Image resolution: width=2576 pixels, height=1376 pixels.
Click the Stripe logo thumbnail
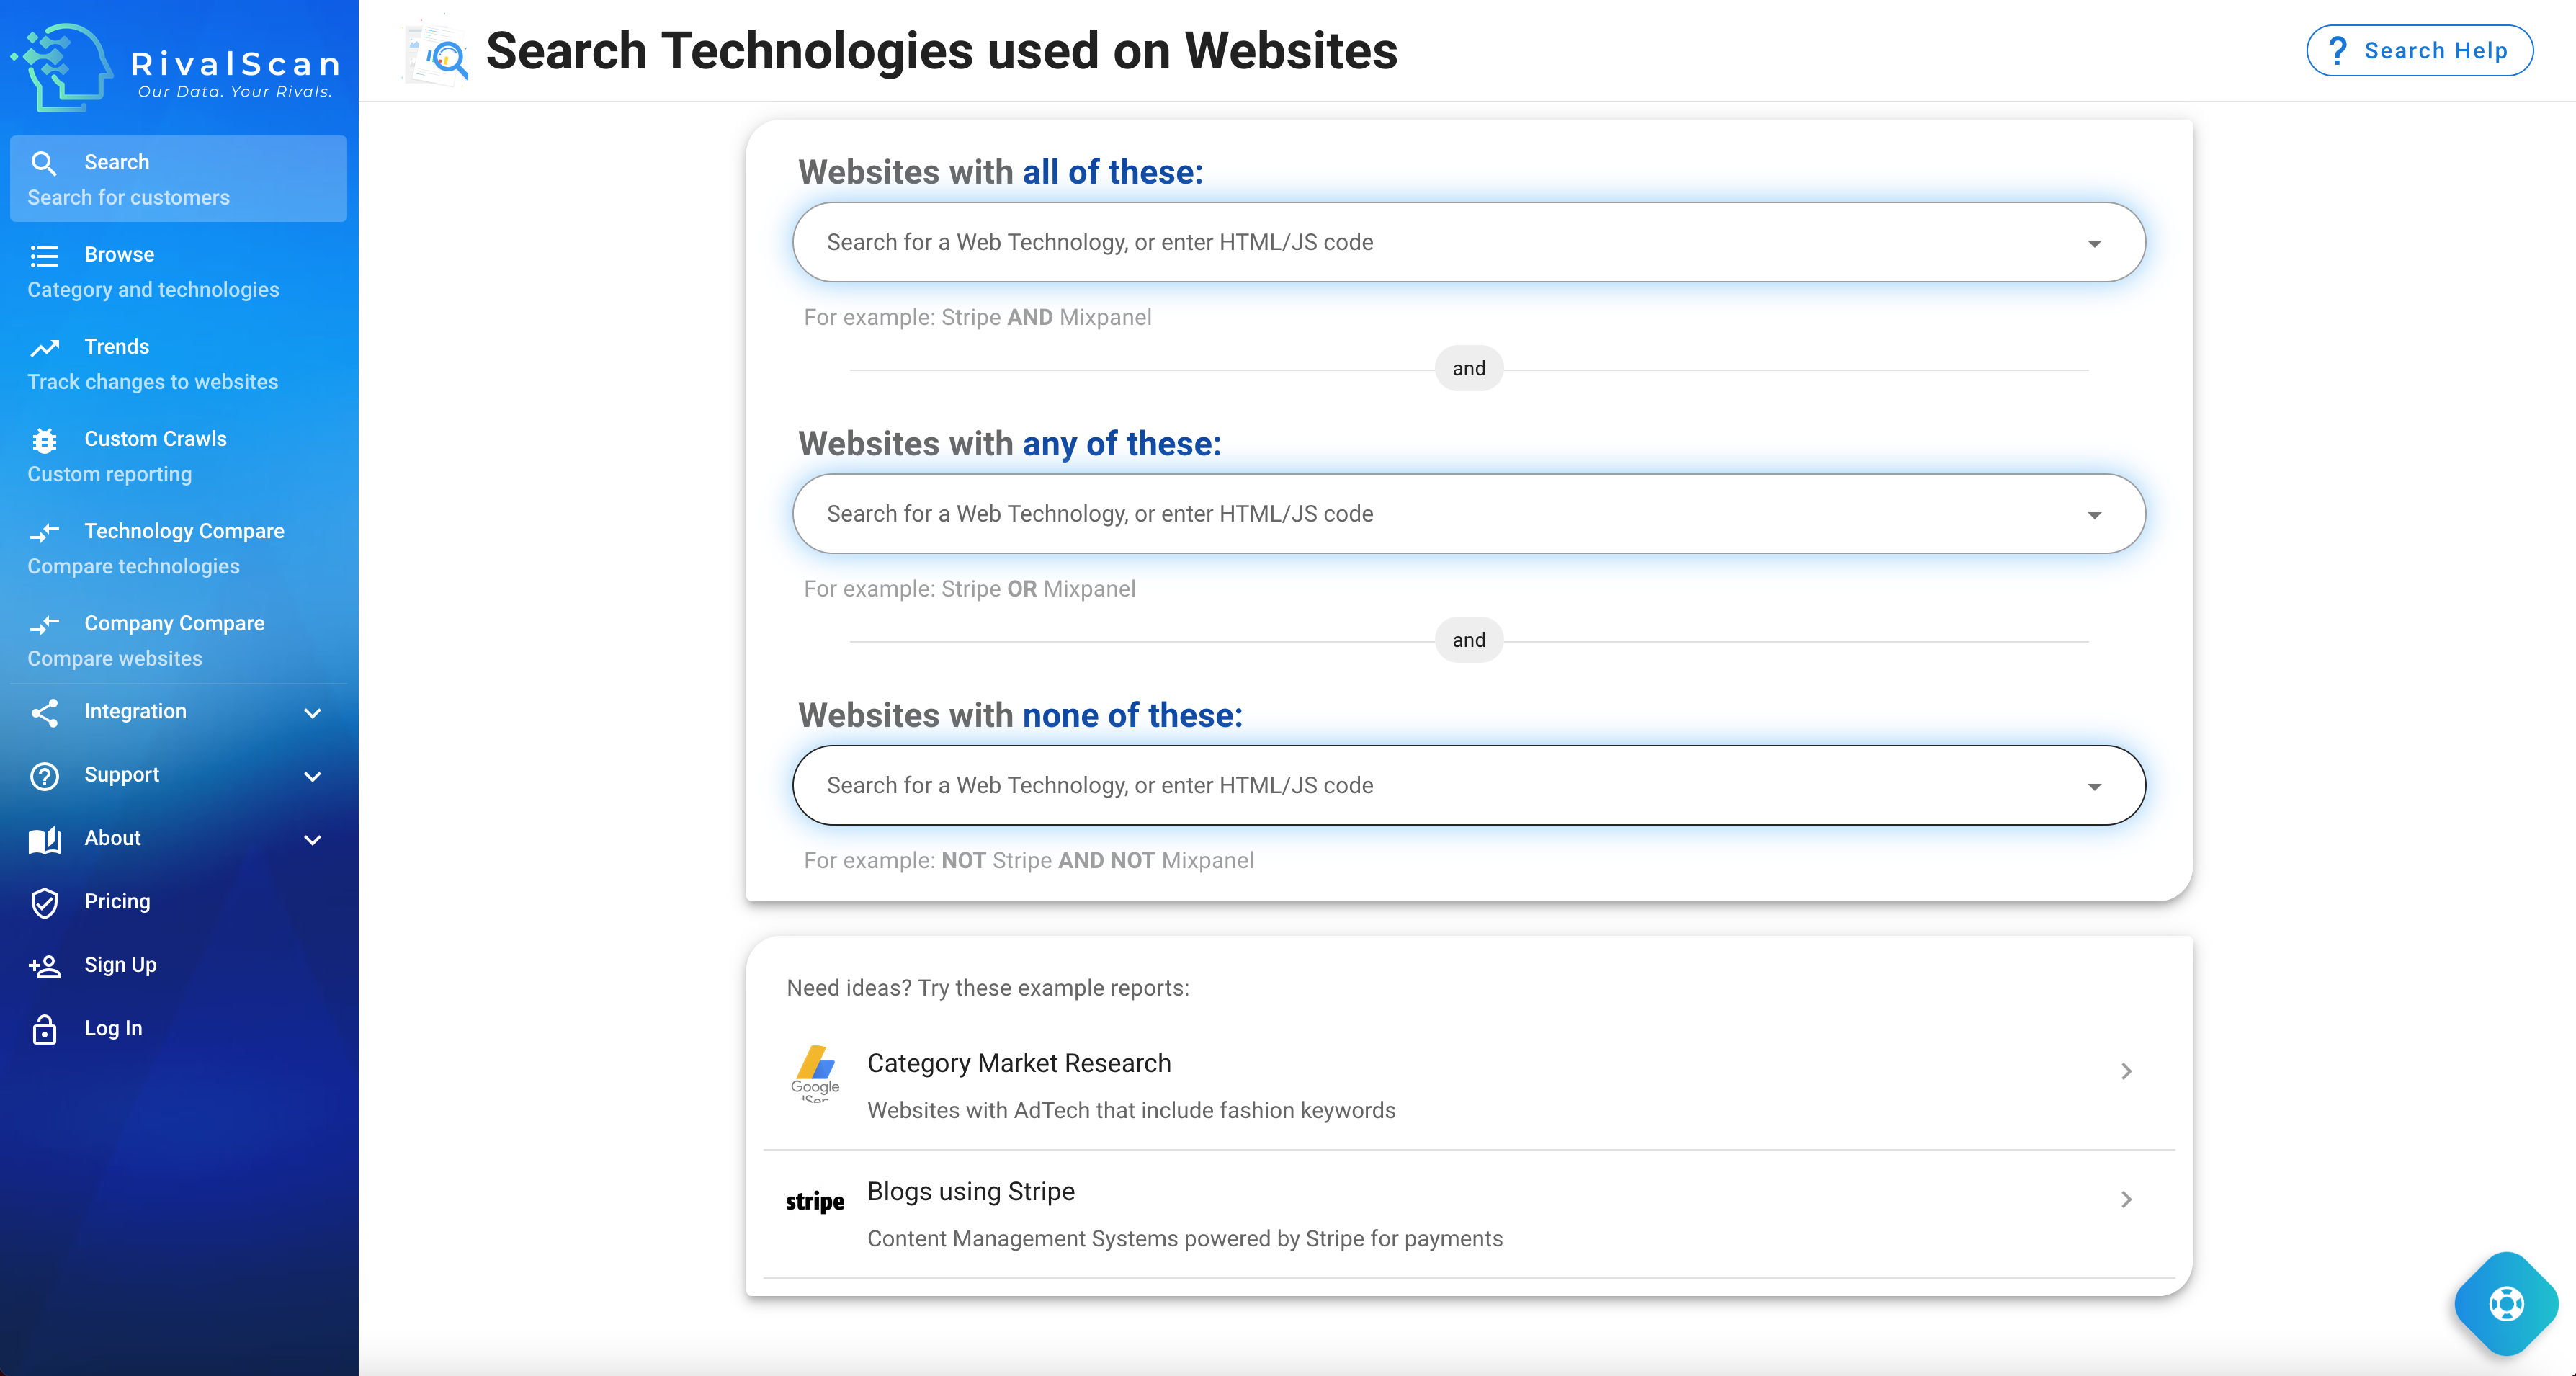click(x=814, y=1201)
